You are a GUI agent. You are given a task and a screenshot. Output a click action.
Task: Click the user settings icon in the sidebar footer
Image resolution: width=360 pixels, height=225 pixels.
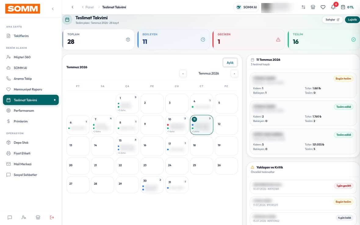tap(24, 217)
